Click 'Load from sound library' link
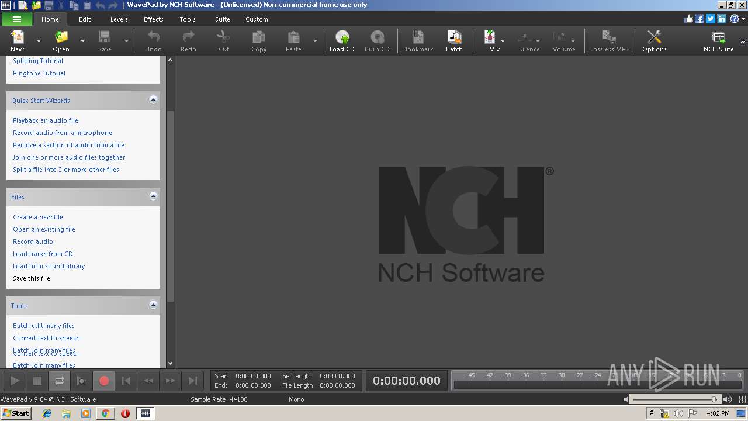The height and width of the screenshot is (421, 748). pyautogui.click(x=49, y=266)
